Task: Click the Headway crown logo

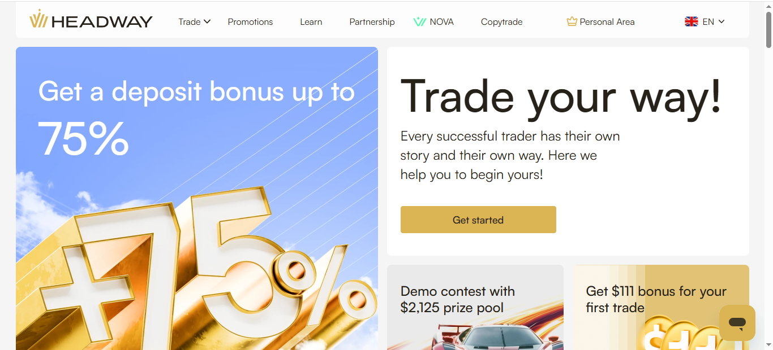Action: [38, 20]
